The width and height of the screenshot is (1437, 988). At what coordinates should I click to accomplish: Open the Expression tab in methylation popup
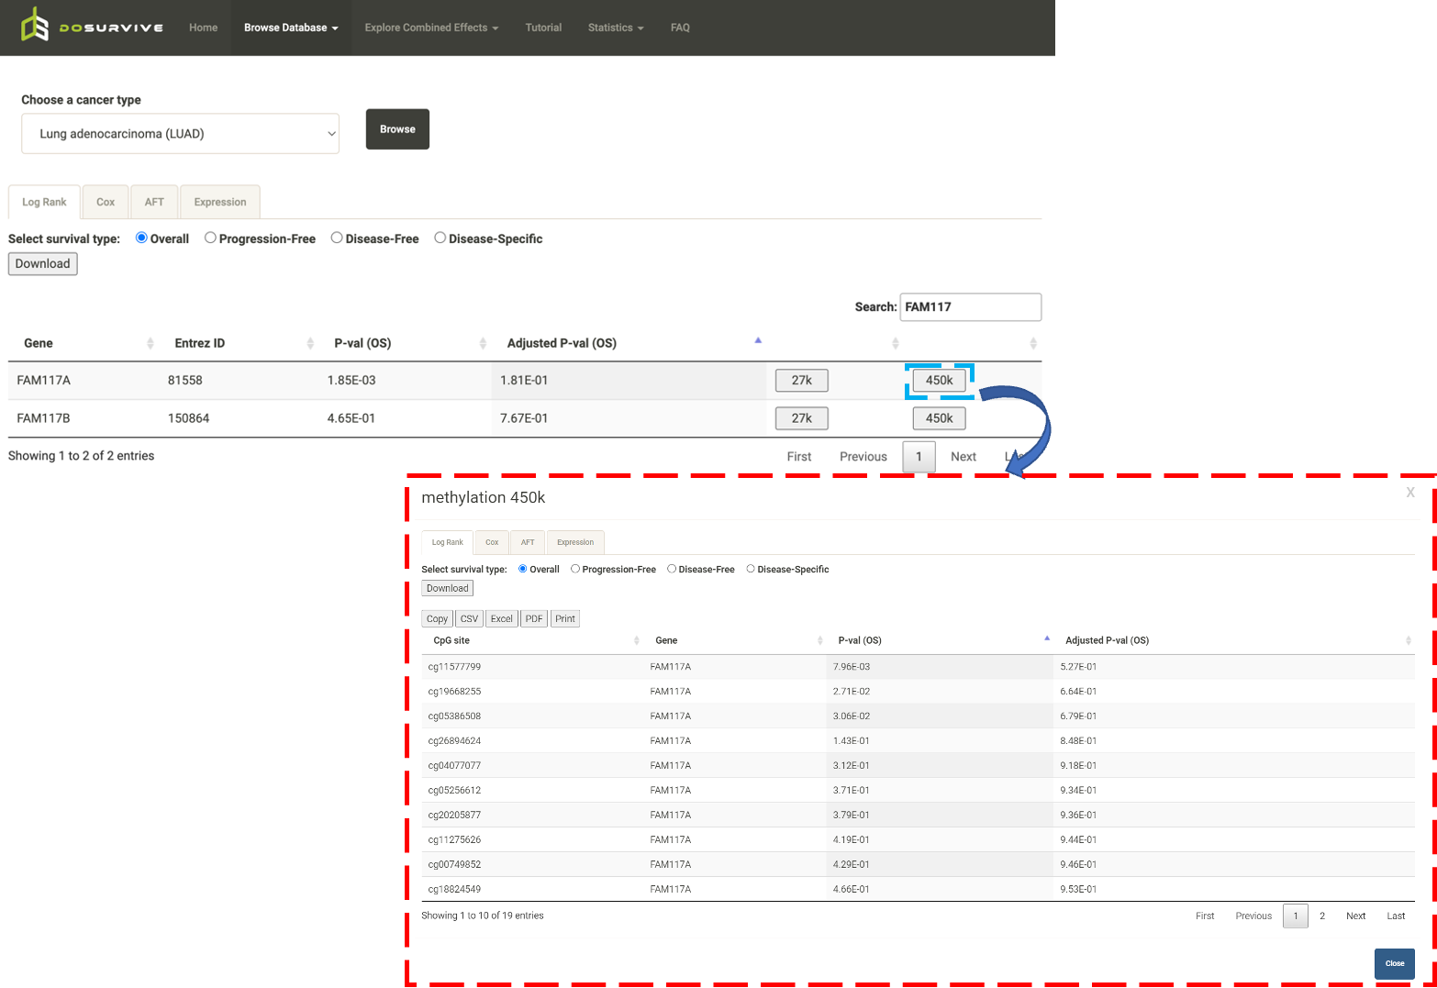[x=575, y=542]
